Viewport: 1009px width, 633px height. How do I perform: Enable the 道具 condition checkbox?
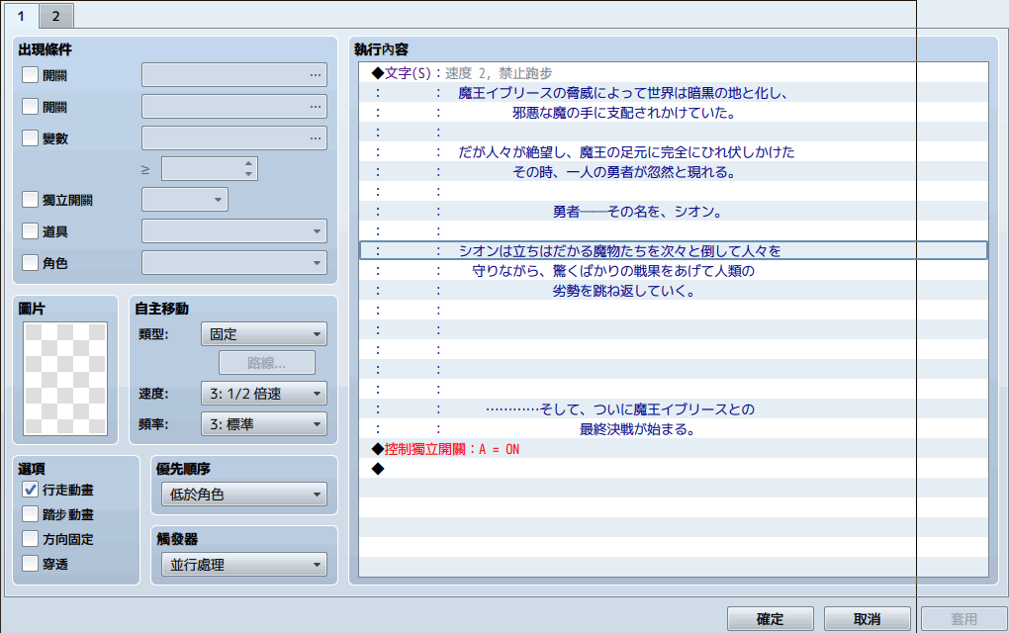click(x=31, y=230)
